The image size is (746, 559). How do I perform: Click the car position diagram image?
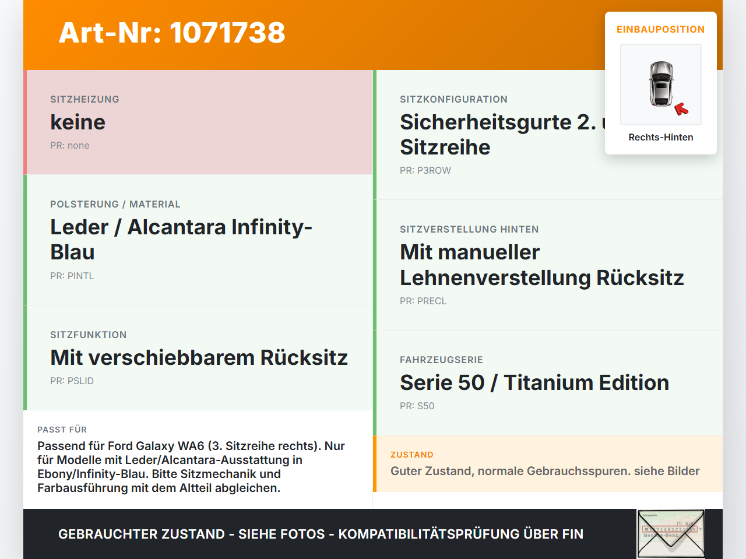pyautogui.click(x=661, y=85)
